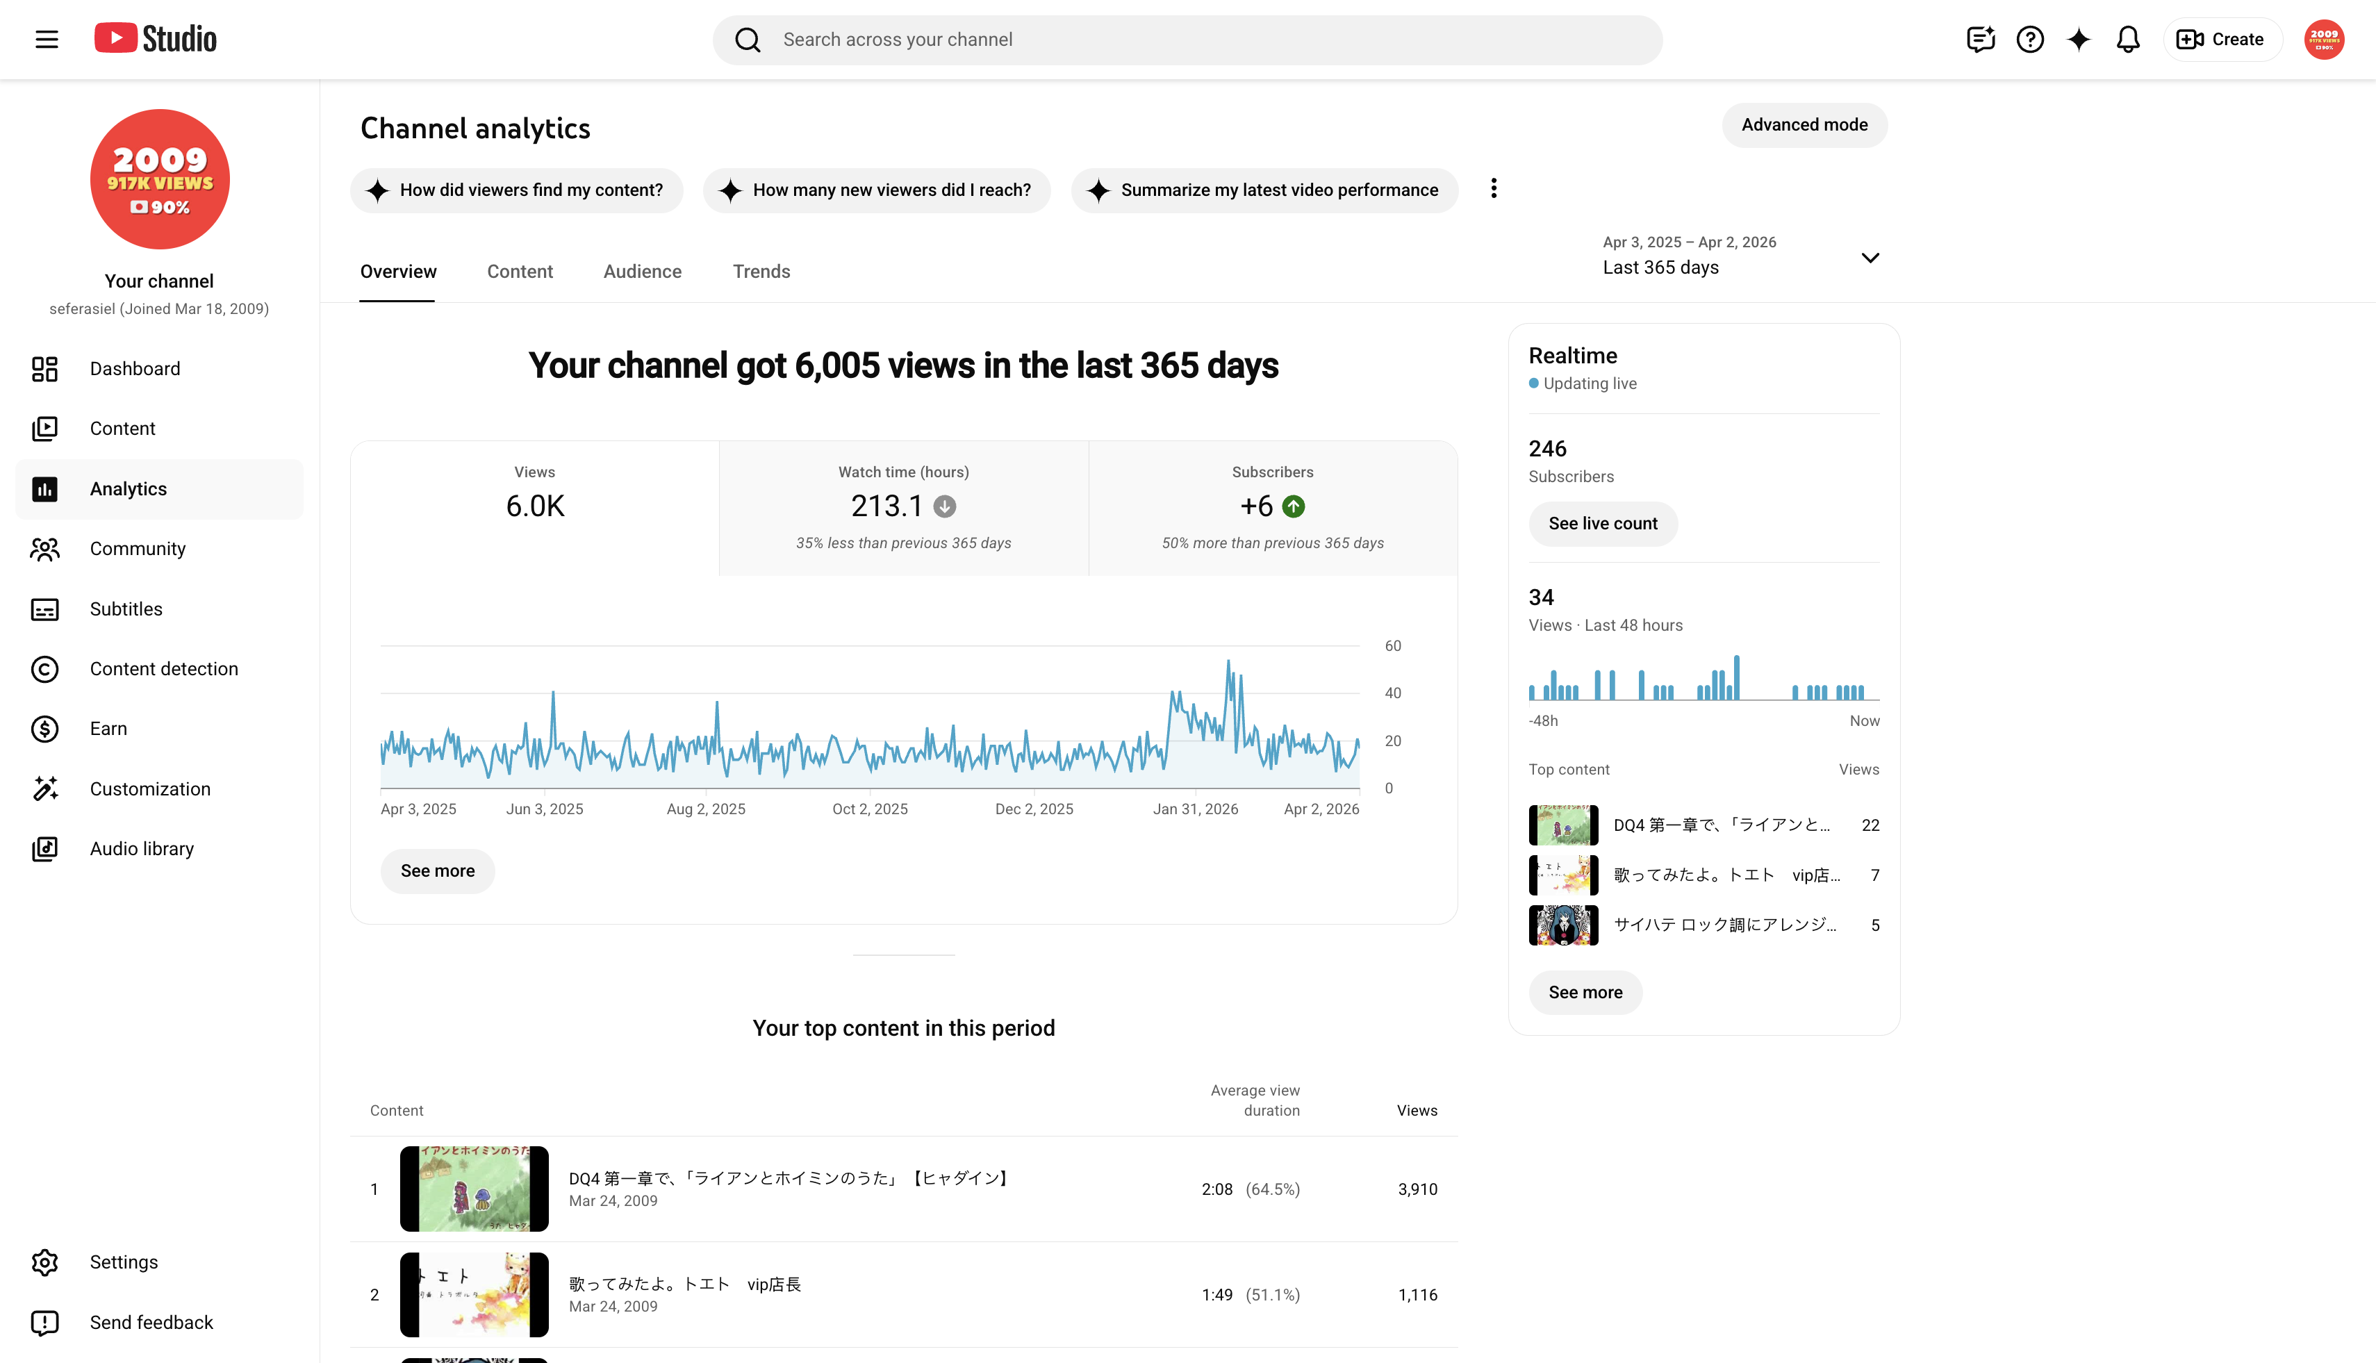Click the three-dot more options next to suggestions
This screenshot has width=2376, height=1363.
[x=1494, y=189]
